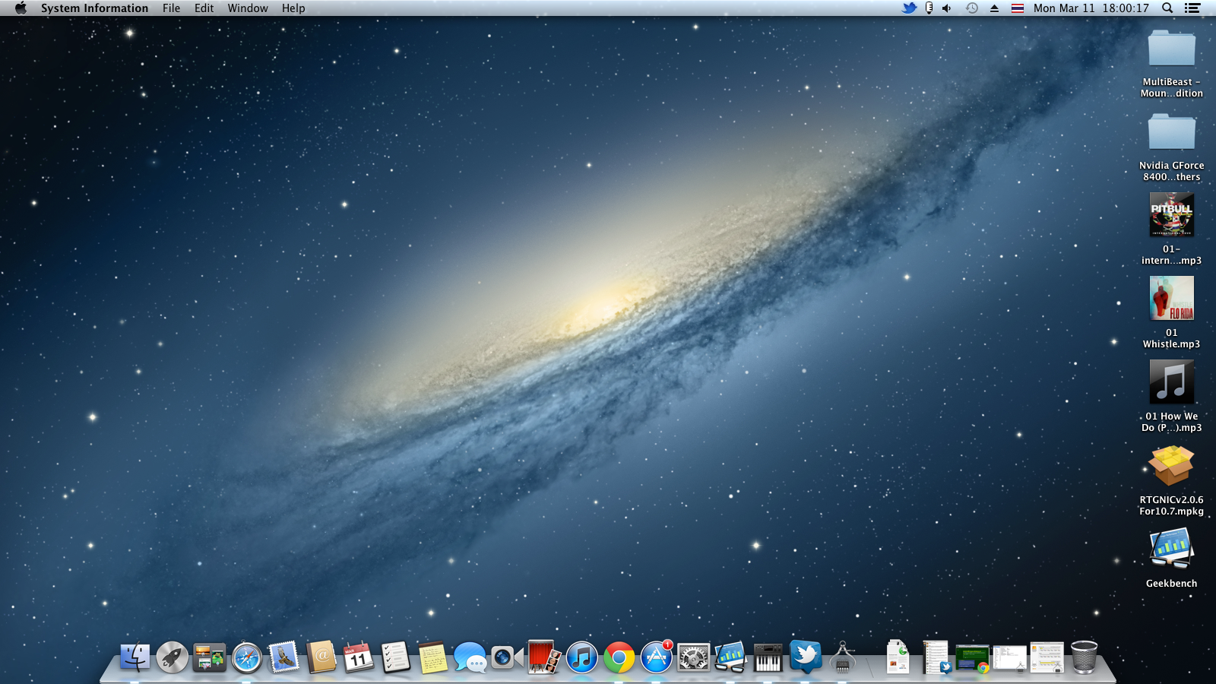Image resolution: width=1216 pixels, height=684 pixels.
Task: Open the Window menu
Action: (248, 8)
